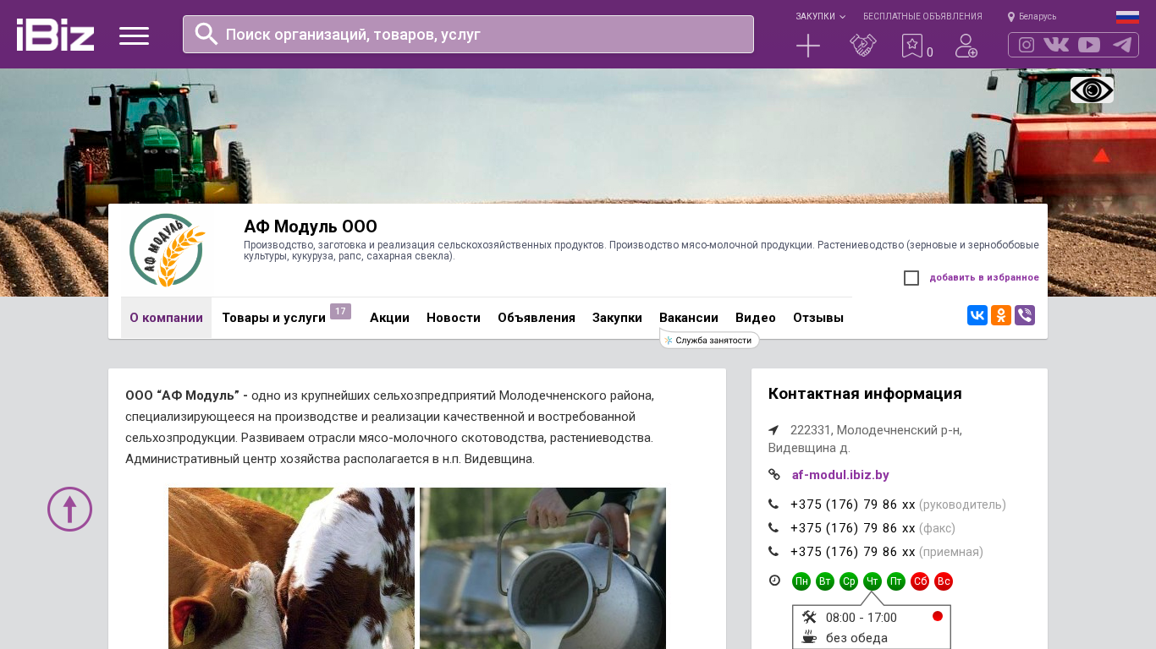The width and height of the screenshot is (1156, 649).
Task: Switch language via Russian flag icon
Action: (1127, 17)
